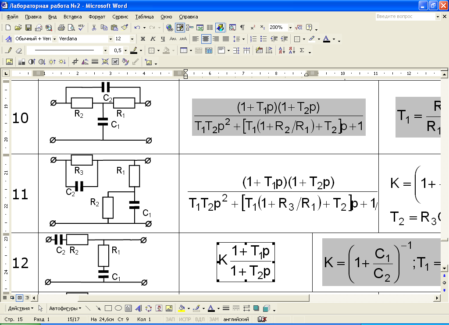
Task: Toggle ЗАП macro recording in status bar
Action: click(170, 319)
